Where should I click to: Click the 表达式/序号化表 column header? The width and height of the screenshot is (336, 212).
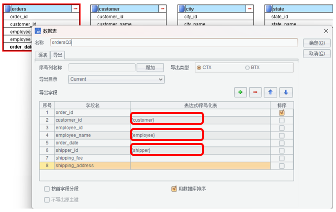click(x=200, y=106)
